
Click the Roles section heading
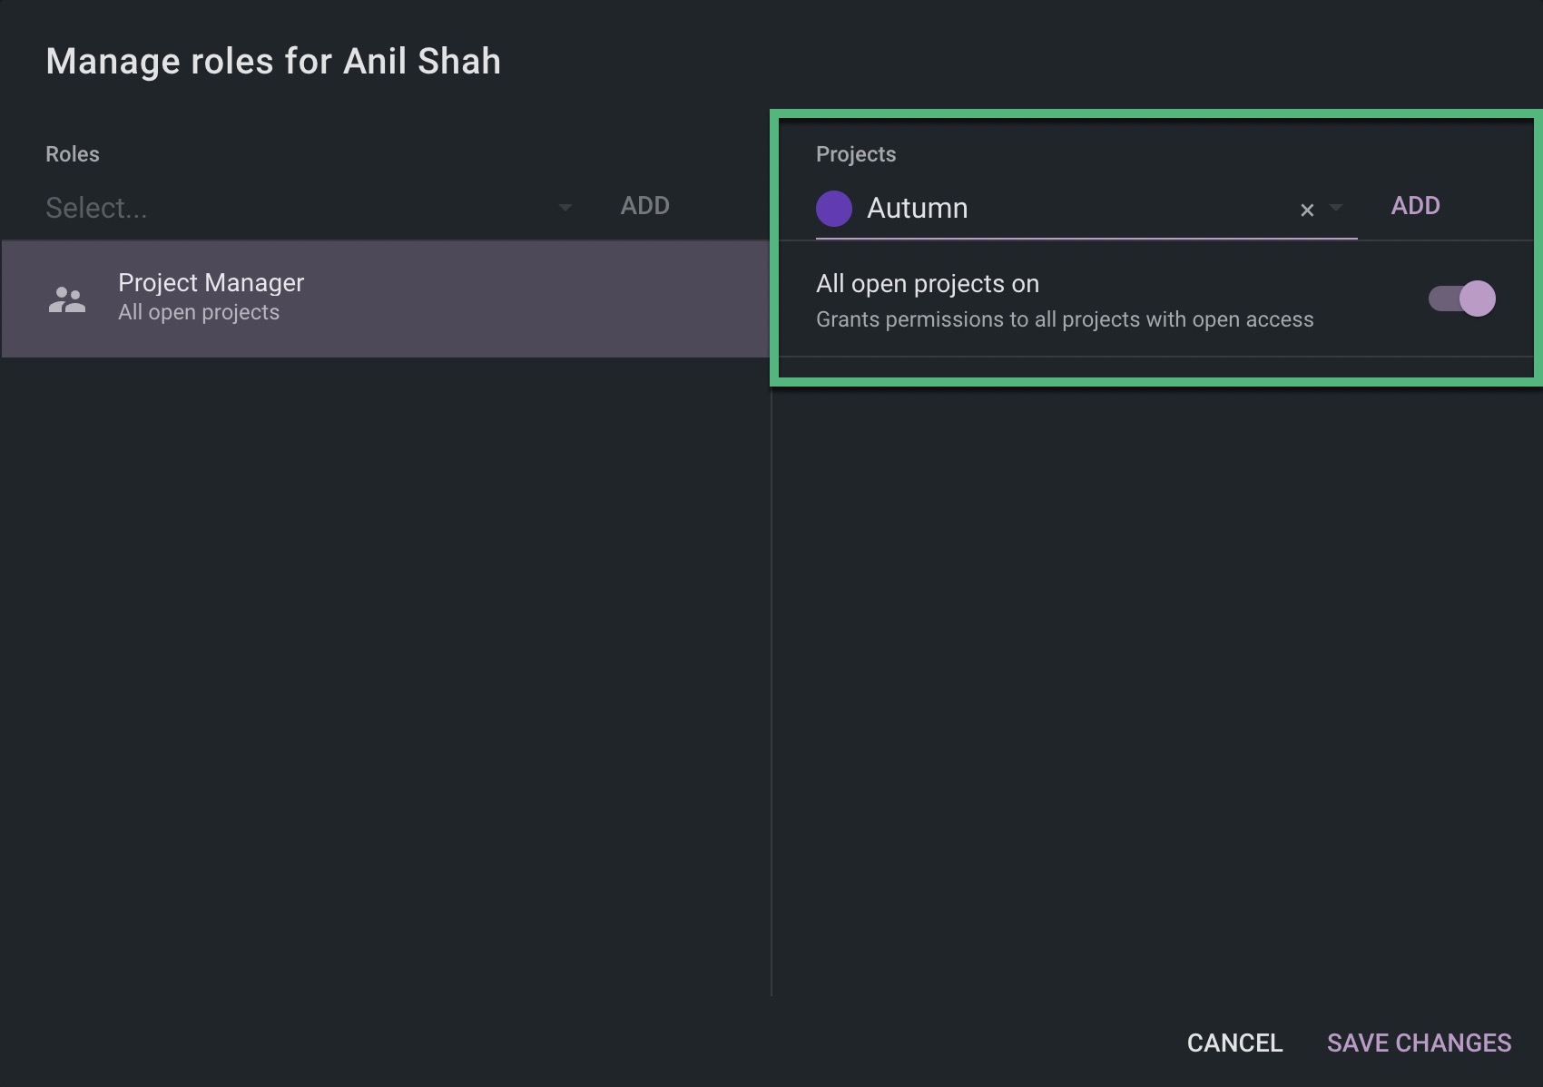click(72, 153)
